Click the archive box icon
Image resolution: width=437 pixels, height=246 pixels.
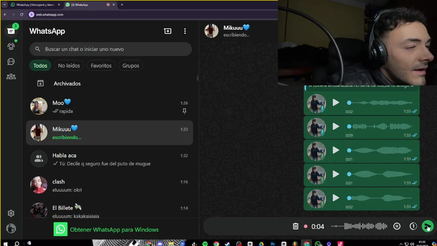[40, 83]
